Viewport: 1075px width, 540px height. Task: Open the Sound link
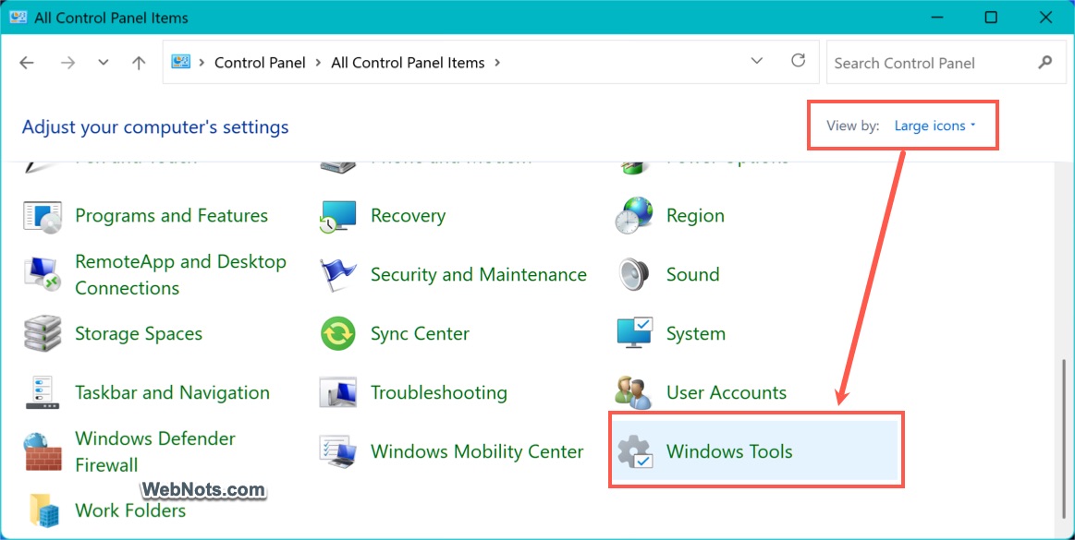[692, 274]
